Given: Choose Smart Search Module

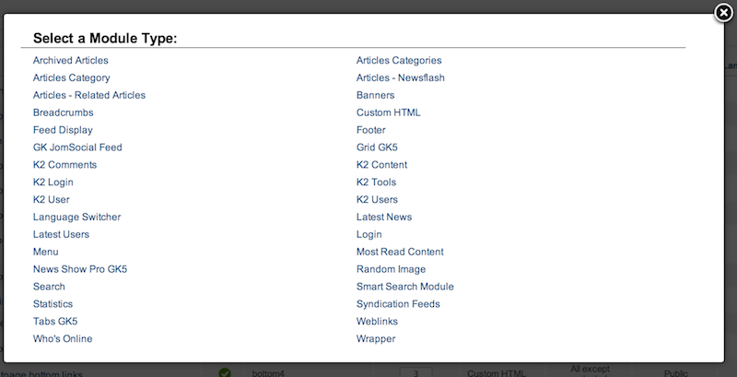Looking at the screenshot, I should [405, 287].
